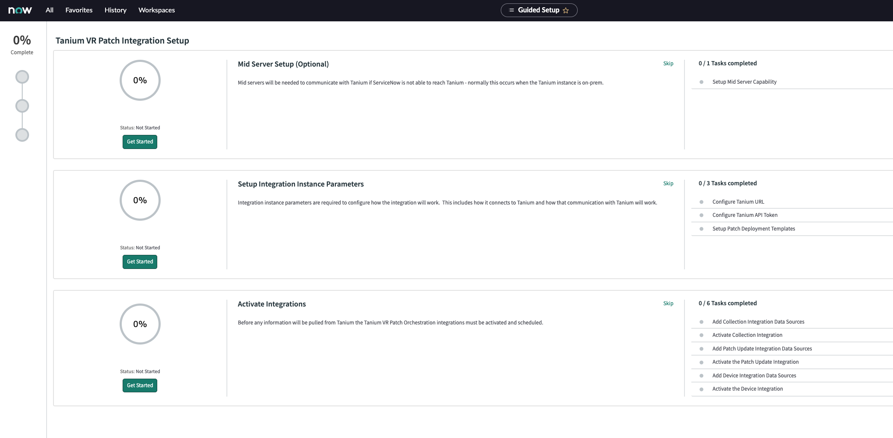Viewport: 893px width, 438px height.
Task: Select the first step circle in progress sidebar
Action: (22, 77)
